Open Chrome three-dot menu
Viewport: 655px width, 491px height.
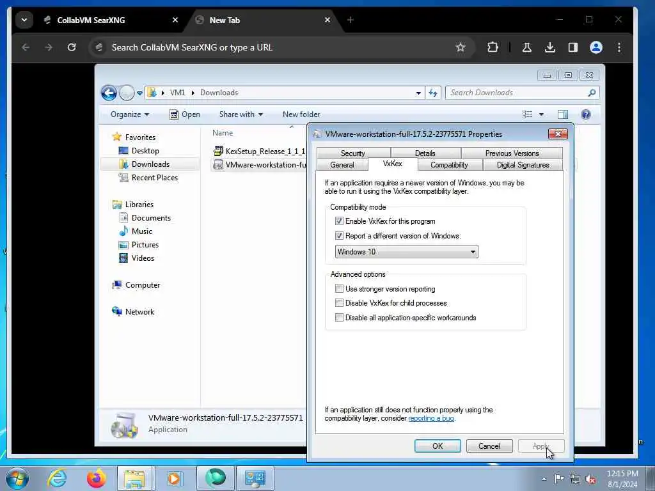619,47
